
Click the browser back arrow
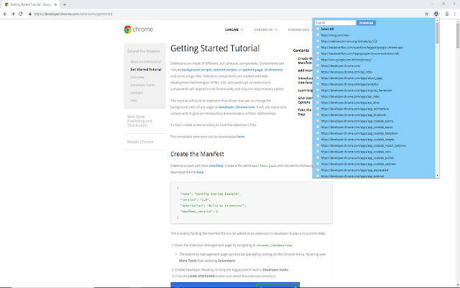[x=5, y=13]
